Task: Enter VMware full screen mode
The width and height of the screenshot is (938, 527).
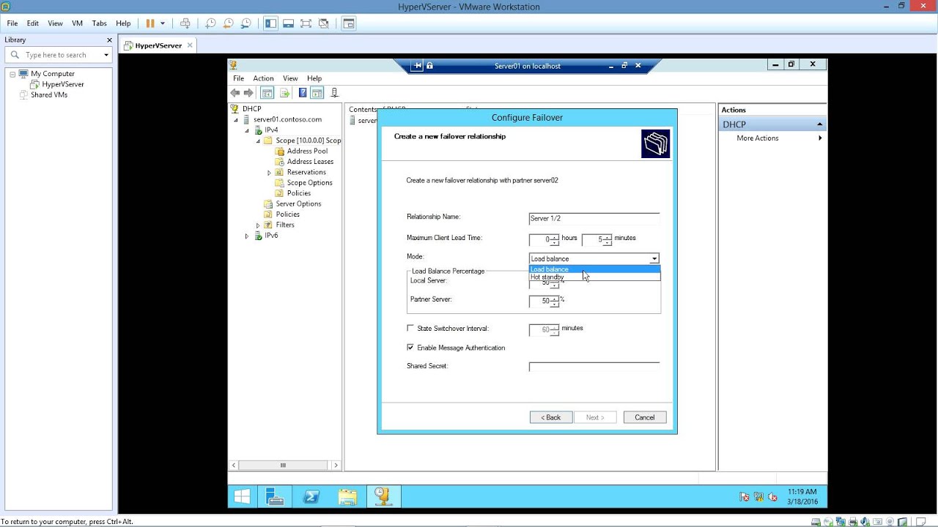Action: pyautogui.click(x=306, y=23)
